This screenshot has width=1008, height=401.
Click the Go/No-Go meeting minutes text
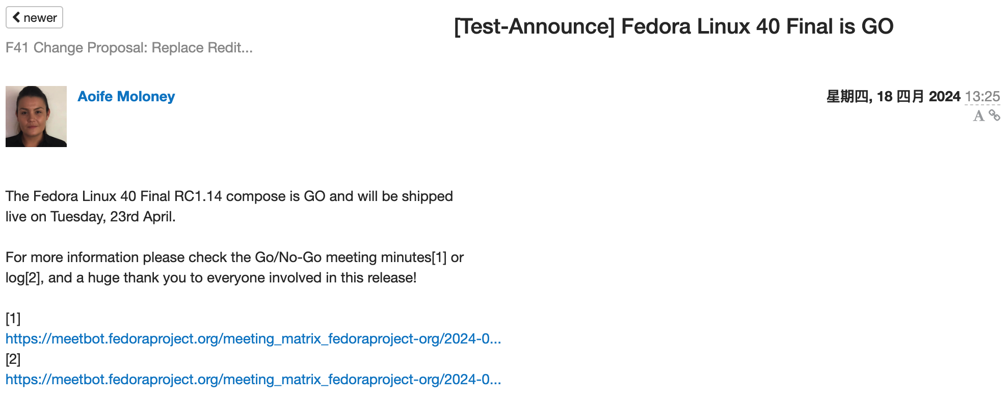click(x=343, y=257)
